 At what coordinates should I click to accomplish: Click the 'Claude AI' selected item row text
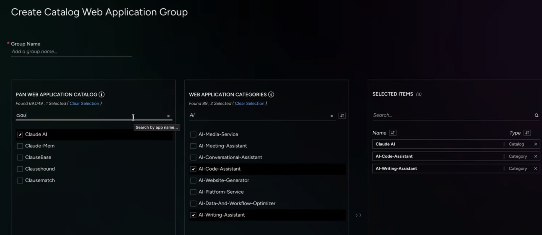tap(385, 144)
